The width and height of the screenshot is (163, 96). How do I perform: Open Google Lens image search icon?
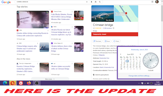pyautogui.click(x=96, y=2)
